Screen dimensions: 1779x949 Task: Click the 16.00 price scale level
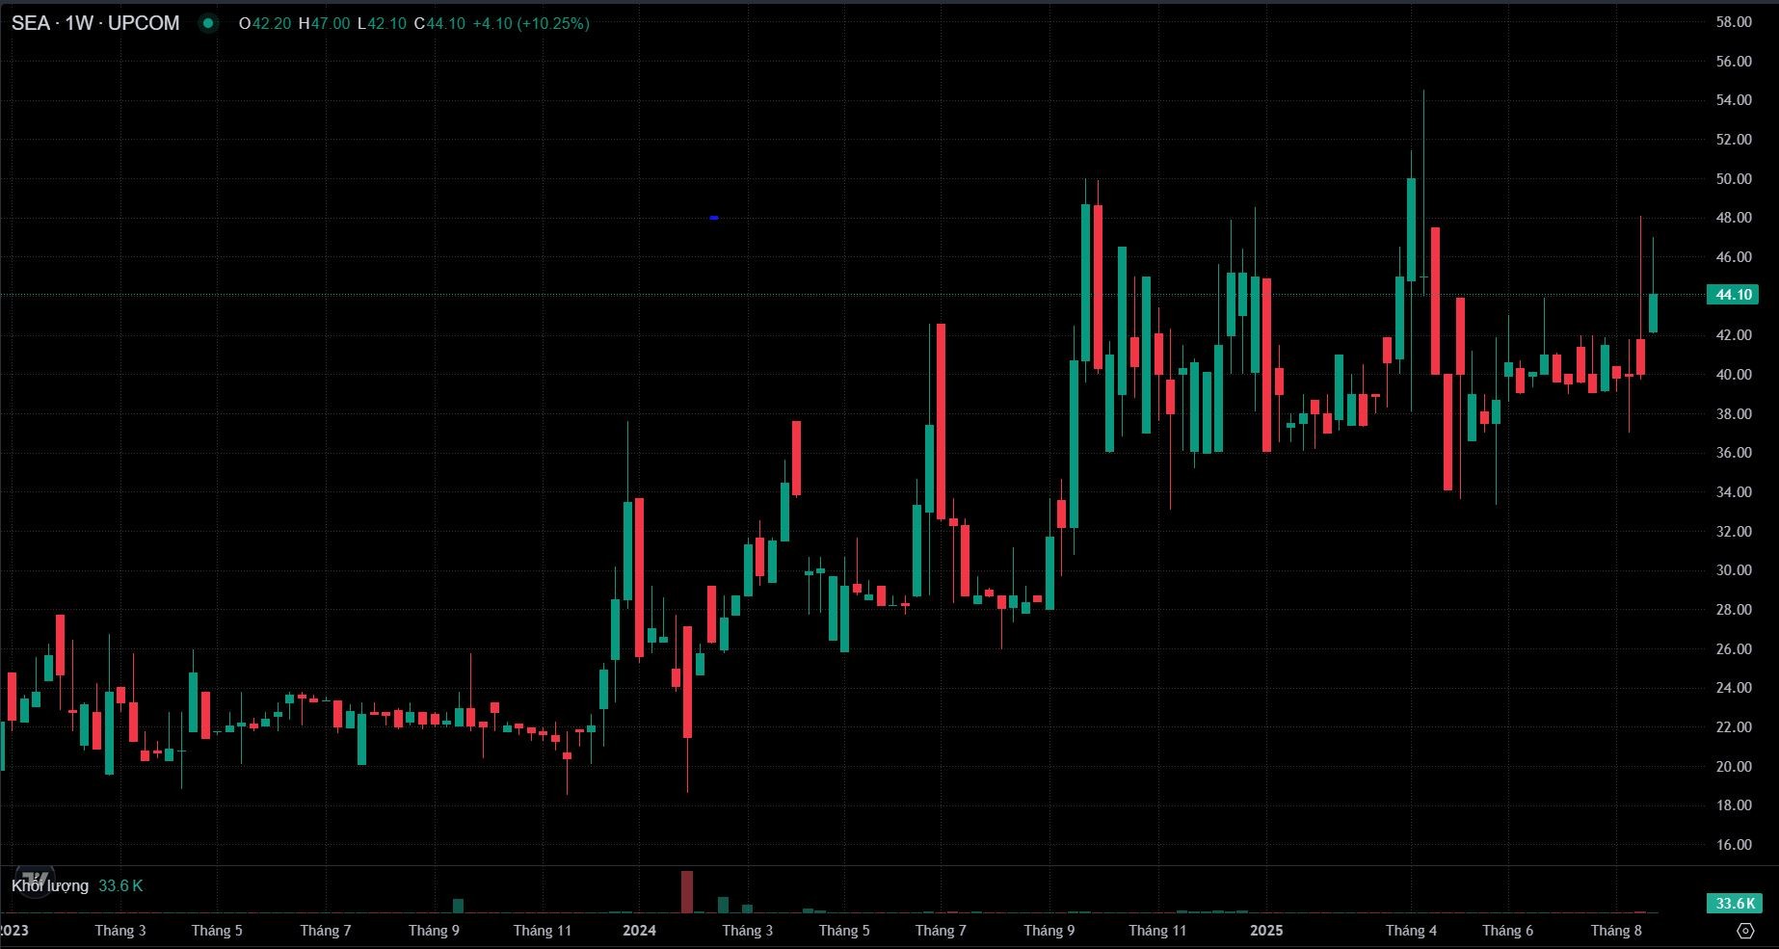click(x=1733, y=845)
